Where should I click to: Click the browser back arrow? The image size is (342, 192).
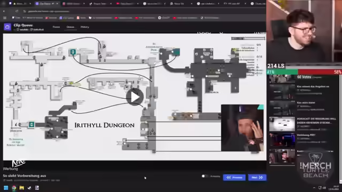click(4, 11)
